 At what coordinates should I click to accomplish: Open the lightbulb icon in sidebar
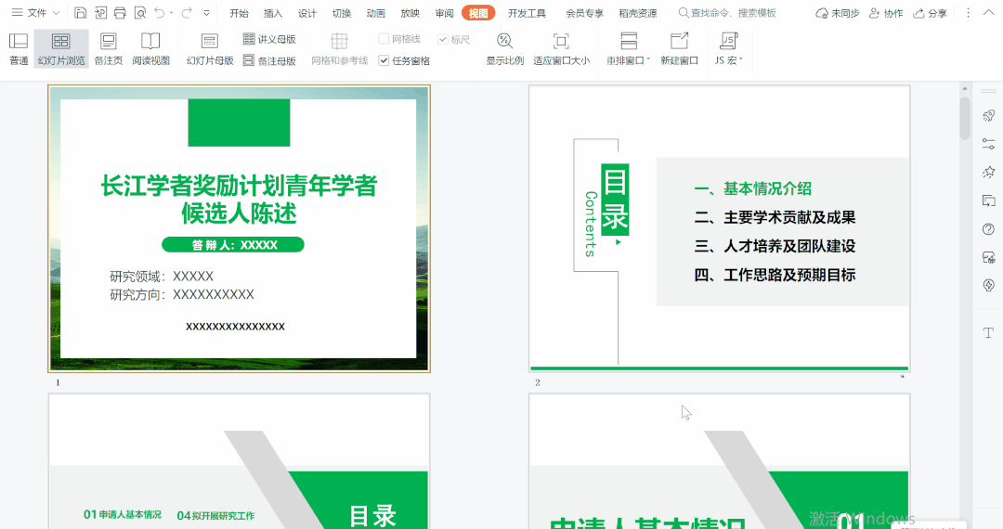[x=988, y=286]
